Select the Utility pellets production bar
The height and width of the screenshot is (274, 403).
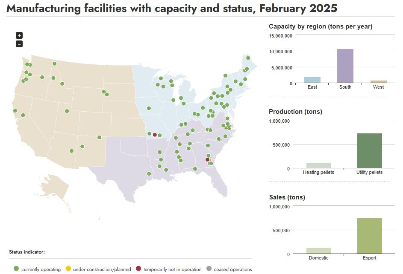pyautogui.click(x=369, y=151)
